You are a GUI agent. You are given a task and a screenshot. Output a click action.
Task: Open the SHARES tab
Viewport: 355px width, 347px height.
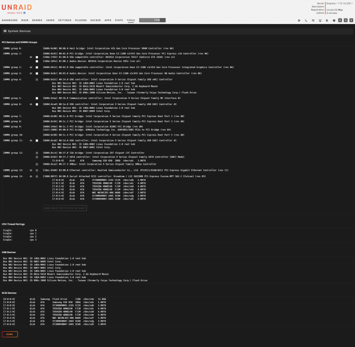click(37, 20)
